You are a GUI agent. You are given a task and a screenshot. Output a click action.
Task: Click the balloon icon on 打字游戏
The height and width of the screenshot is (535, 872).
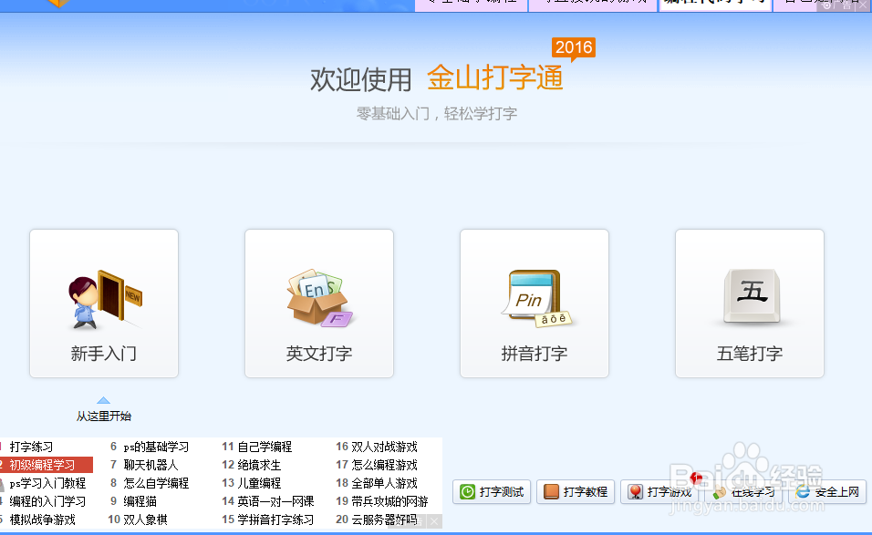click(635, 491)
